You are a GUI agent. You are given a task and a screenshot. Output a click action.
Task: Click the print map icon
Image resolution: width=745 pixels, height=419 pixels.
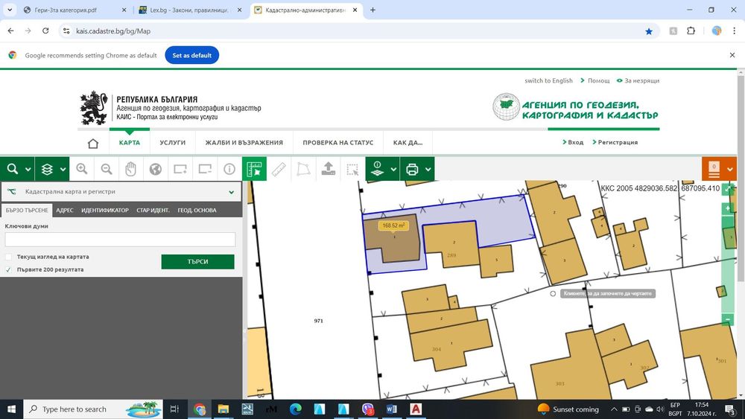coord(412,169)
